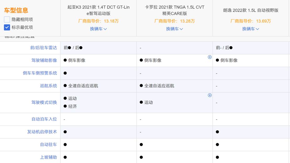290x163 pixels.
Task: Open the 卡罗拉 2021款 TNGA car title
Action: coord(174,10)
